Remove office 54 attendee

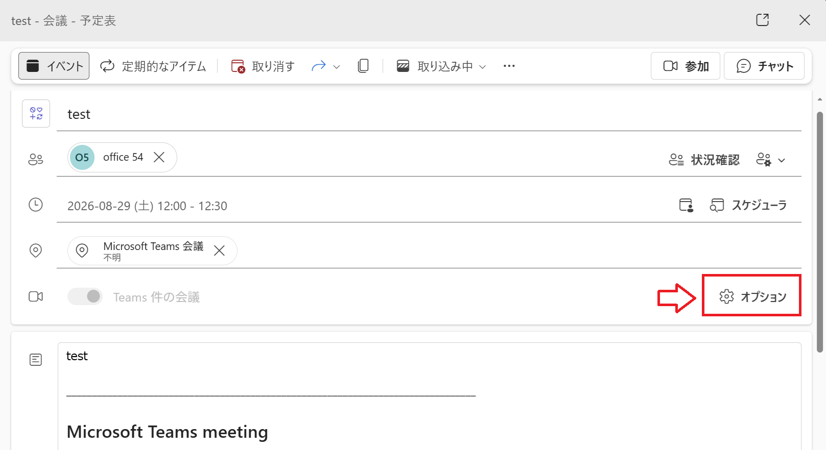tap(159, 157)
